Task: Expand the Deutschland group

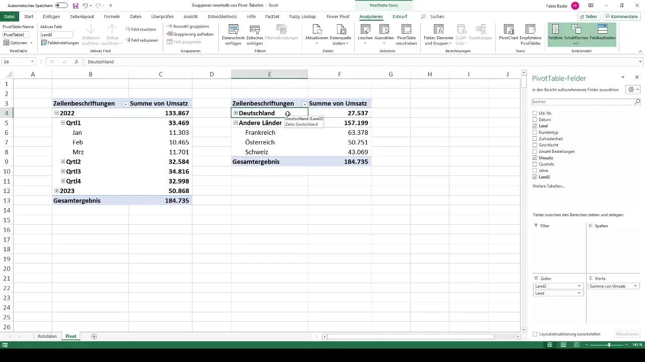Action: coord(235,113)
